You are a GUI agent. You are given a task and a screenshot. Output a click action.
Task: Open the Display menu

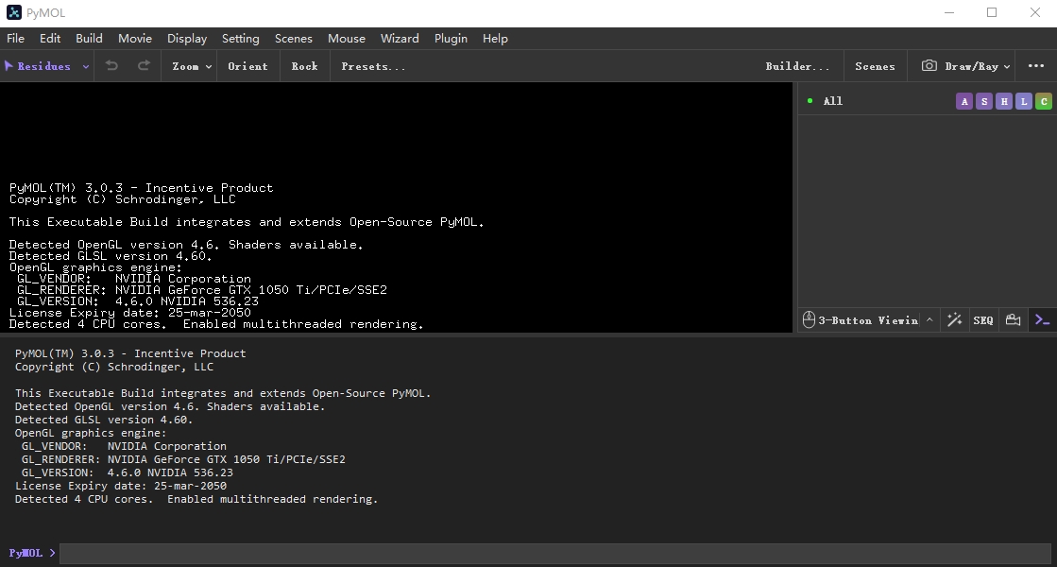[187, 39]
